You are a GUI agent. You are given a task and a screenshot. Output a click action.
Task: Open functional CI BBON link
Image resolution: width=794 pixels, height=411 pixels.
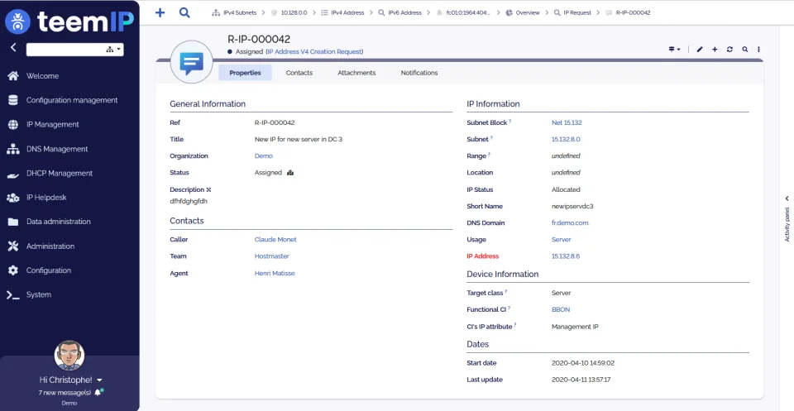[x=561, y=309]
